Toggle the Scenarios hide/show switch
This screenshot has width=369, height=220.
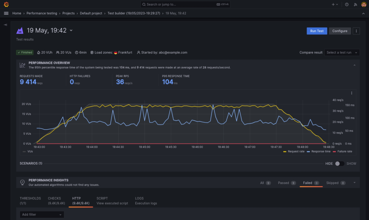339,164
